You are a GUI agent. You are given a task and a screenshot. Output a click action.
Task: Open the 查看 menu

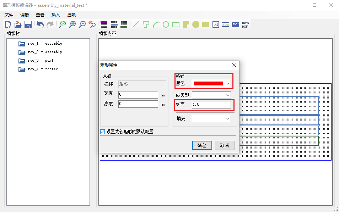(x=40, y=15)
